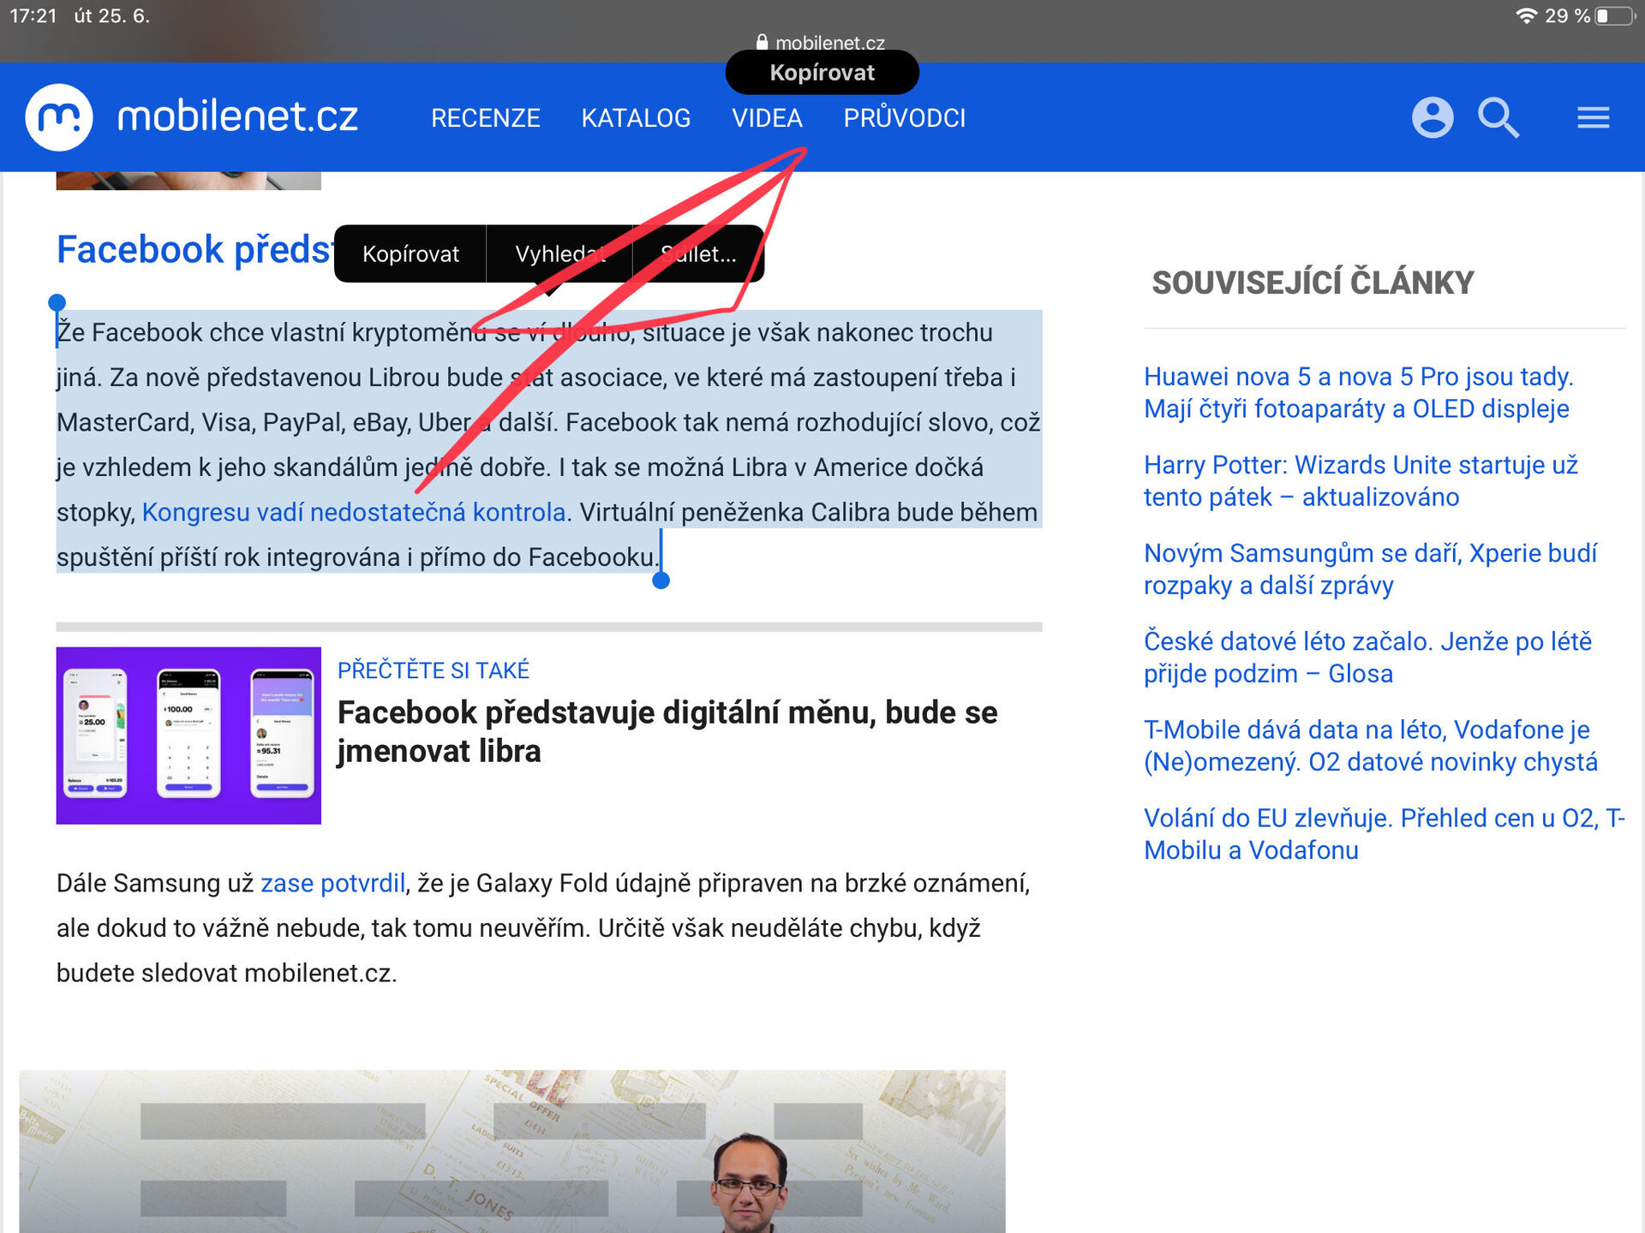
Task: Navigate to KATALOG
Action: tap(636, 117)
